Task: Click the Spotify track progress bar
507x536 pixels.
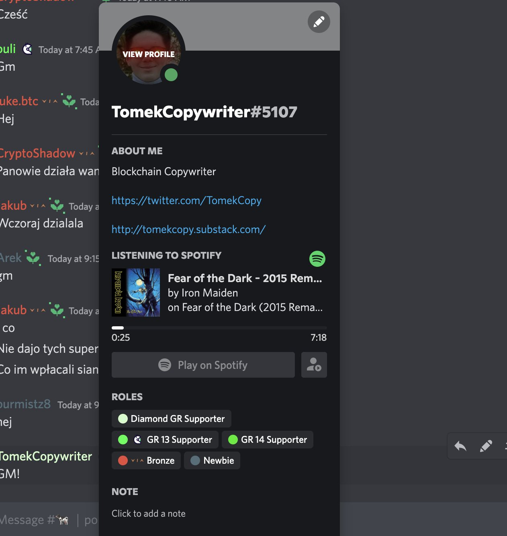Action: 219,328
